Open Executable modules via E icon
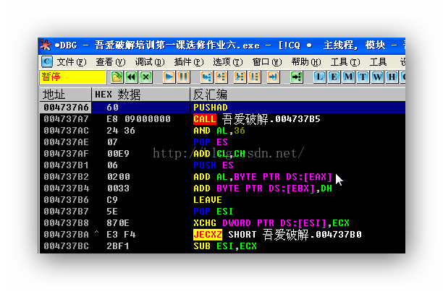Viewport: 443px width, 291px height. (334, 77)
